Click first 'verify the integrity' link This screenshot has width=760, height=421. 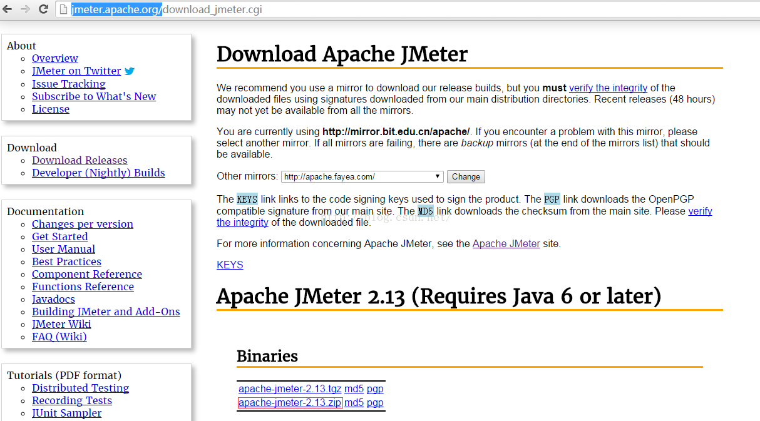[608, 88]
